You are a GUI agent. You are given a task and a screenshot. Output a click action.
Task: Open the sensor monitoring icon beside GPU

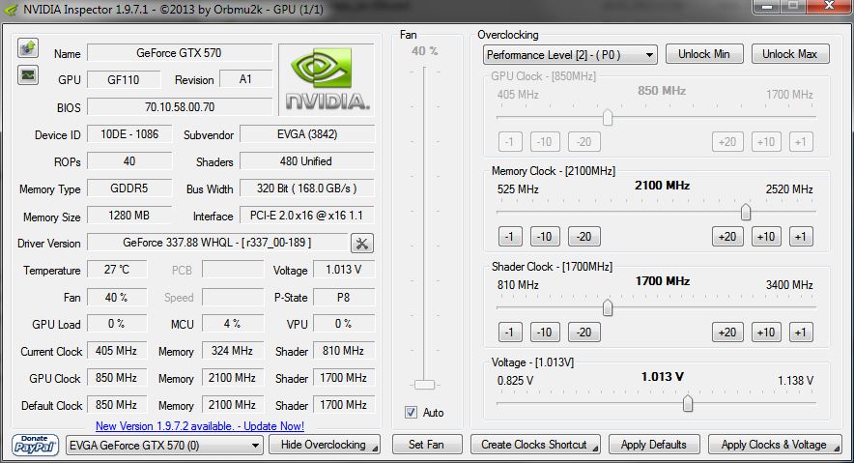click(28, 74)
